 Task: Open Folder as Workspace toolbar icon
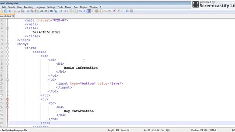(x=105, y=11)
